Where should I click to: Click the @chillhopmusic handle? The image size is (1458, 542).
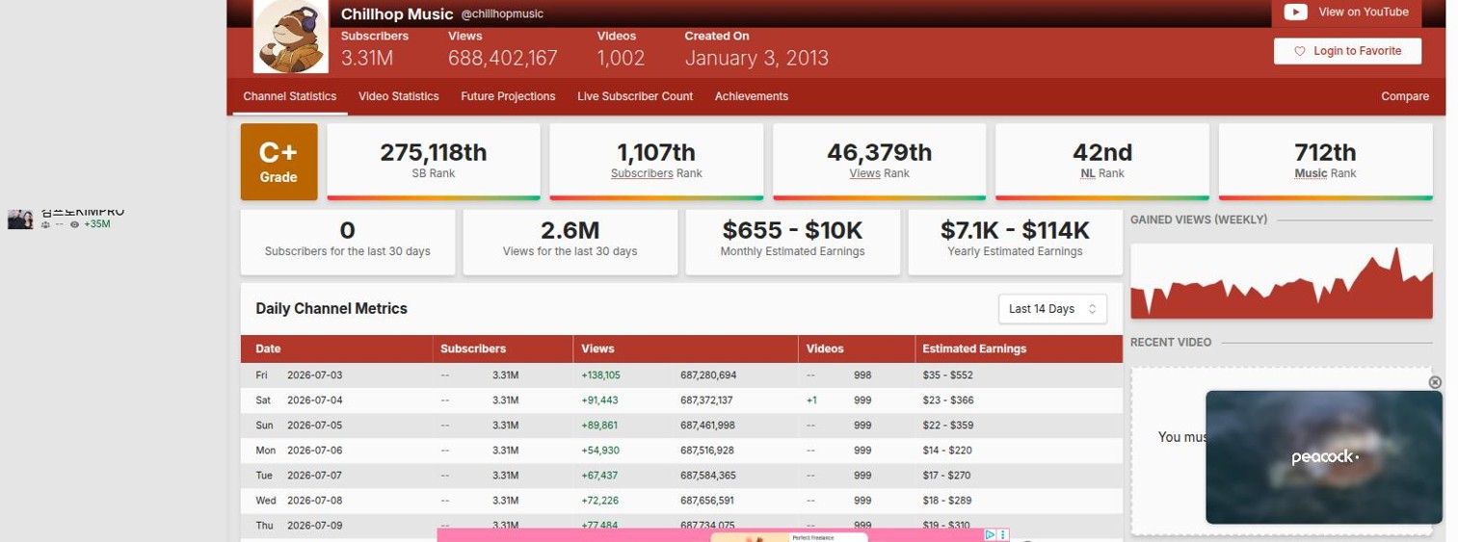[502, 14]
